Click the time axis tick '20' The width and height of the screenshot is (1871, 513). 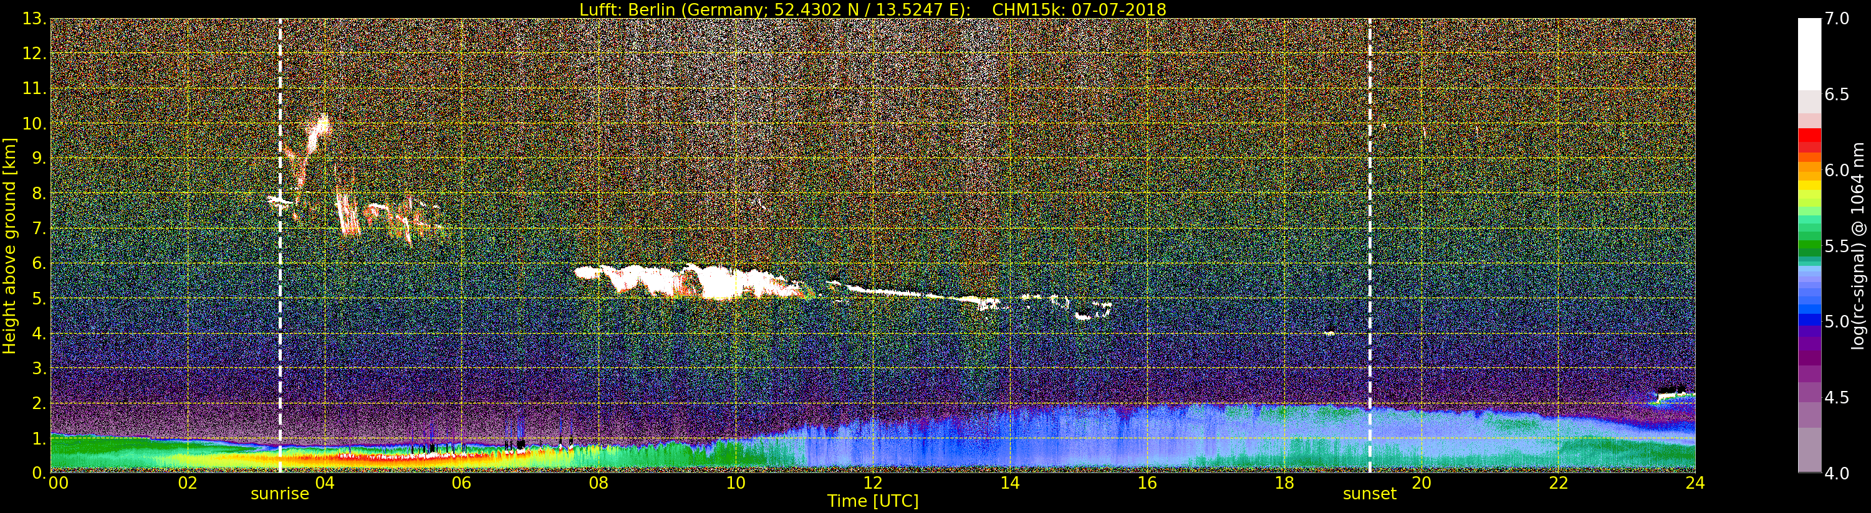click(1421, 483)
